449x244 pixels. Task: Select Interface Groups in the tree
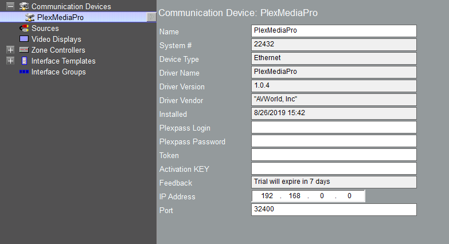58,72
